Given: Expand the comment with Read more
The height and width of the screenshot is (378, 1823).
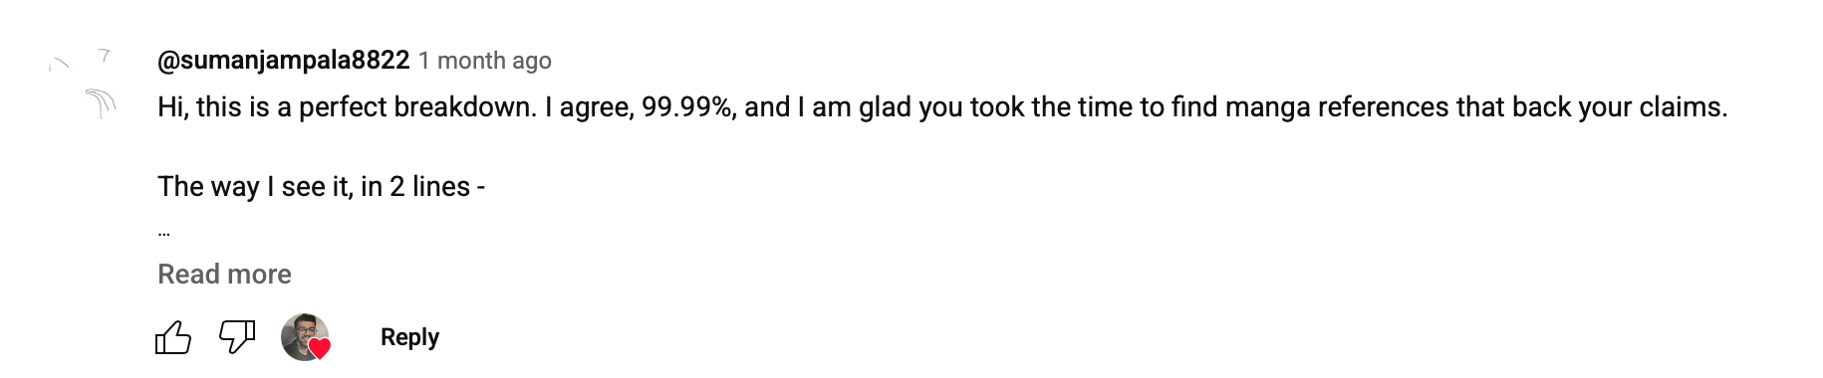Looking at the screenshot, I should [224, 274].
